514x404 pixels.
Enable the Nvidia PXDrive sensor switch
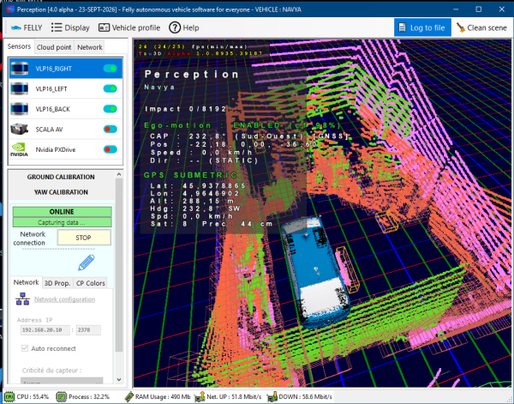111,149
